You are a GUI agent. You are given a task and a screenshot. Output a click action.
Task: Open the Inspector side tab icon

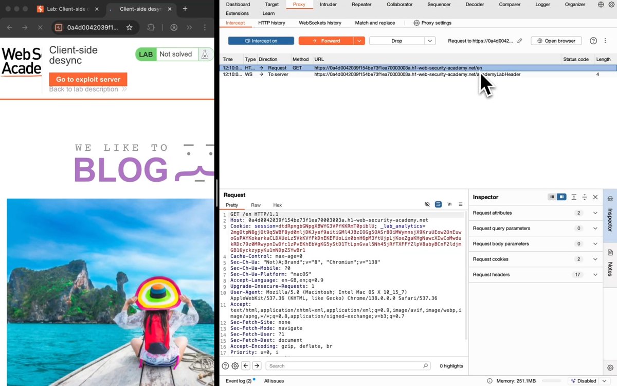tap(610, 199)
